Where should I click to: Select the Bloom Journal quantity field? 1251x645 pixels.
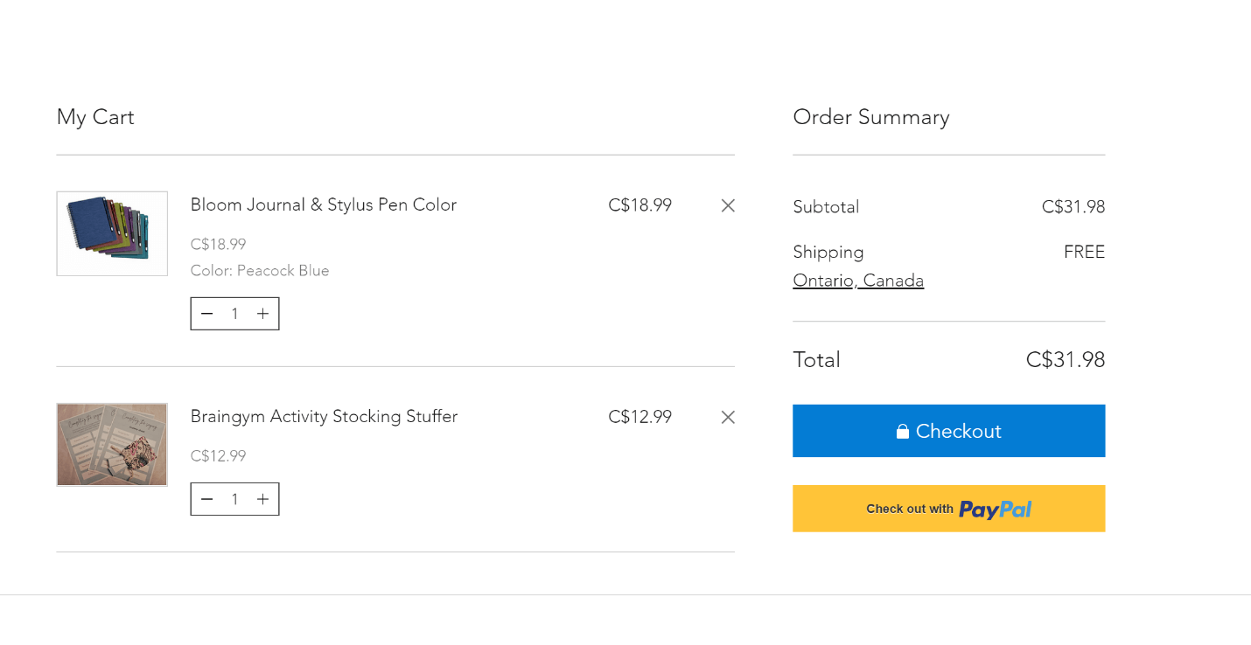coord(234,314)
